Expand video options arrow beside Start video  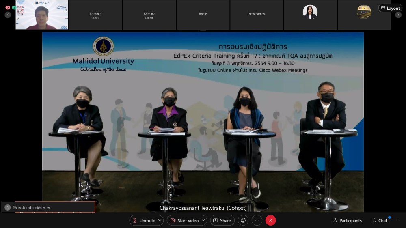coord(203,220)
